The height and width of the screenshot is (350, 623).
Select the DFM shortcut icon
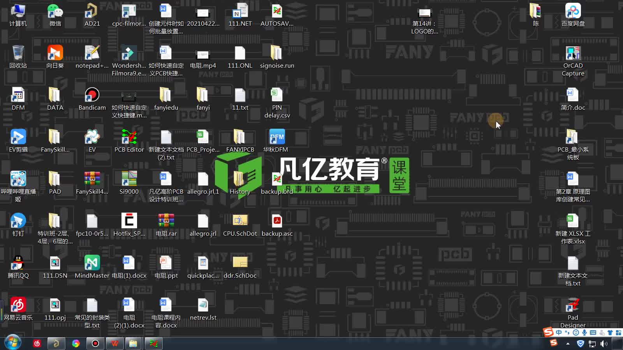[x=18, y=99]
